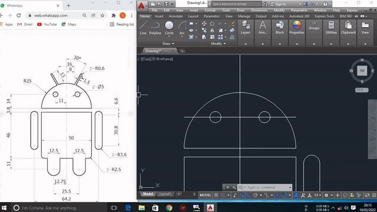
Task: Click the Fillet tool icon
Action: [220, 30]
